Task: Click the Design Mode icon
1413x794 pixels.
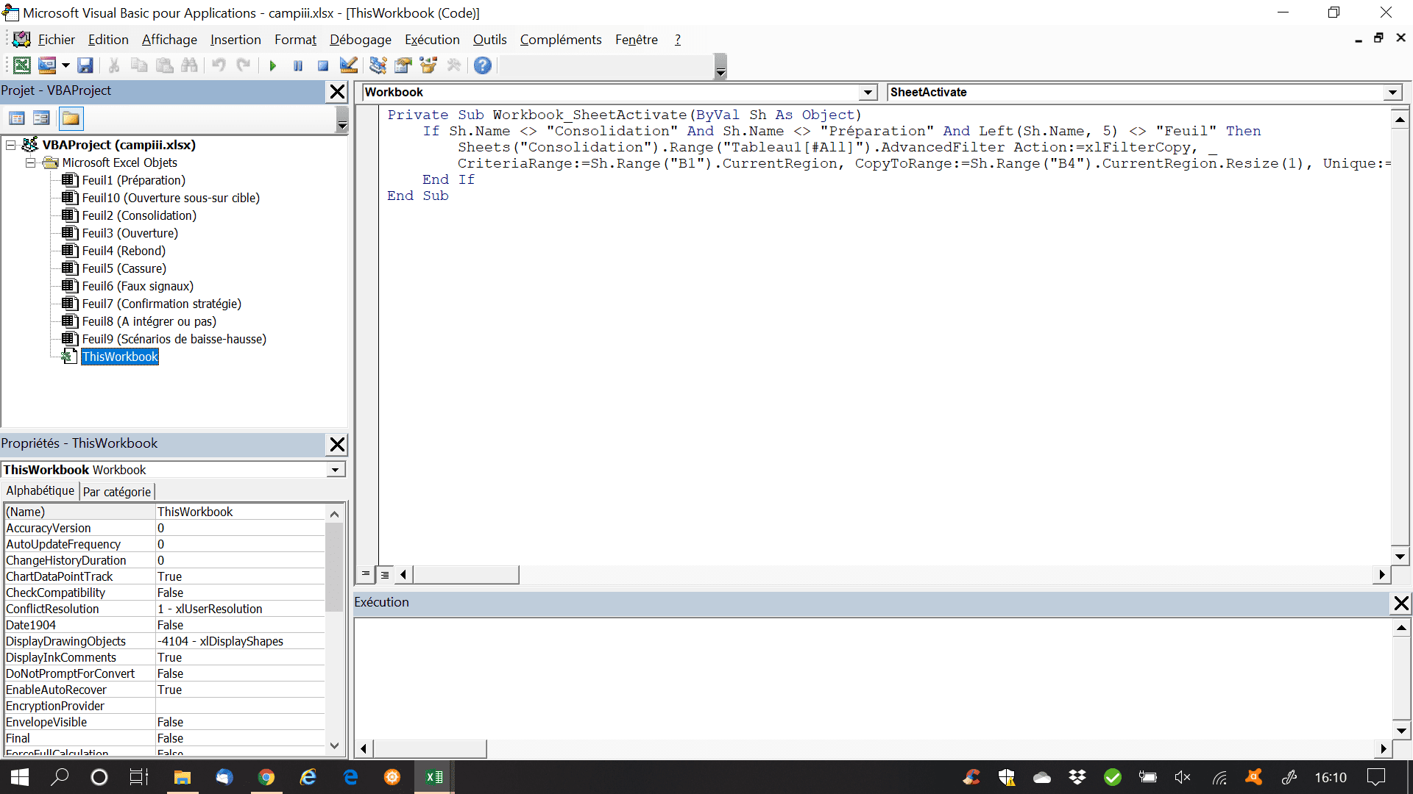Action: click(x=349, y=65)
